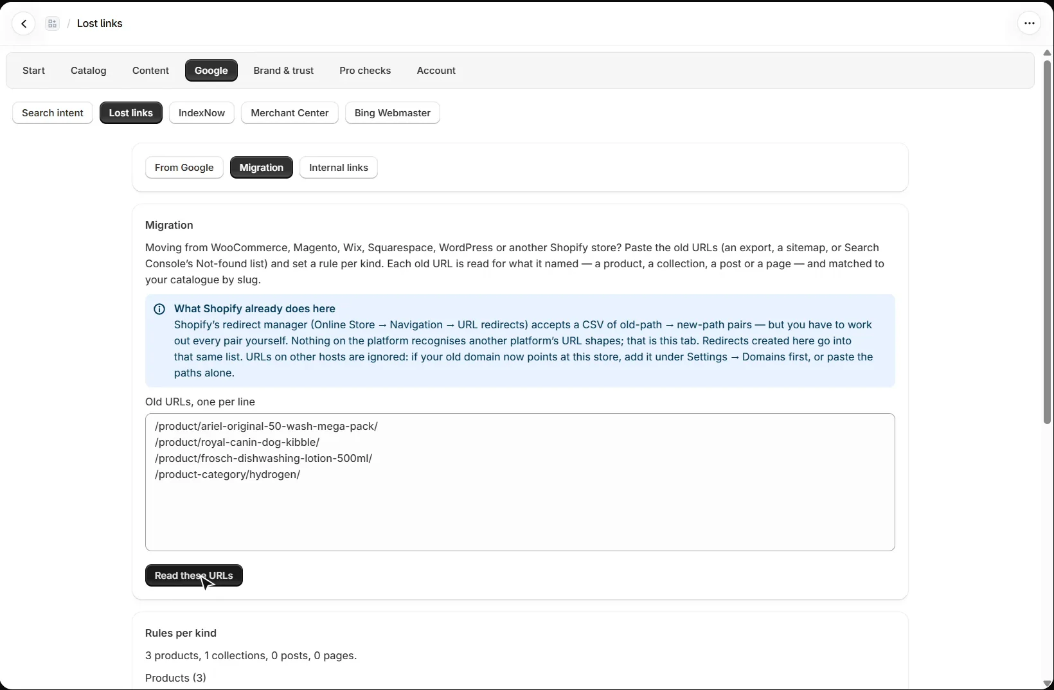Select the Search intent sub-tab
This screenshot has height=690, width=1054.
(x=53, y=113)
